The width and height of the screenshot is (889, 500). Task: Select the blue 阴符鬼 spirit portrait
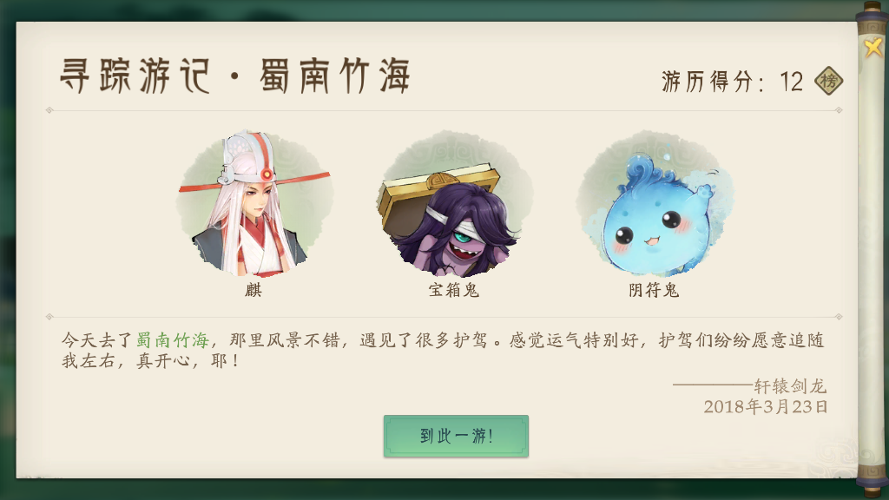[655, 203]
